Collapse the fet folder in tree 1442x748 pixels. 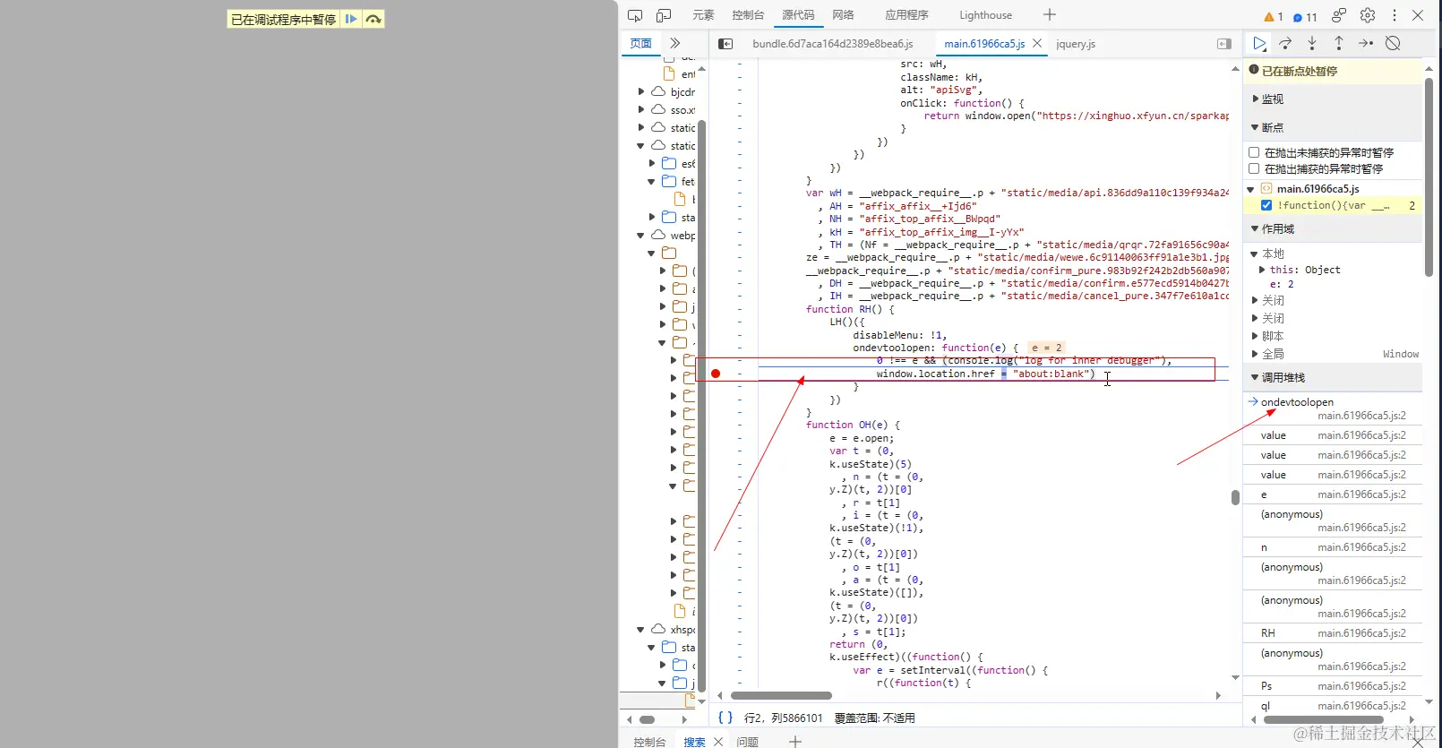(652, 181)
